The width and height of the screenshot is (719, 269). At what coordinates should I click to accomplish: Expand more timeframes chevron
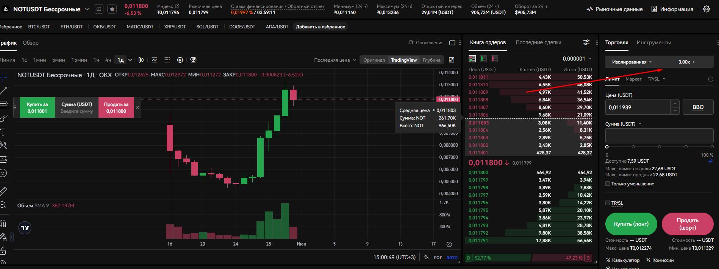[130, 60]
